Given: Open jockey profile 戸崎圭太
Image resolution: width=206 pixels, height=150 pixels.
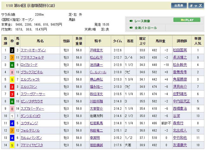Looking at the screenshot, I should pyautogui.click(x=96, y=50).
